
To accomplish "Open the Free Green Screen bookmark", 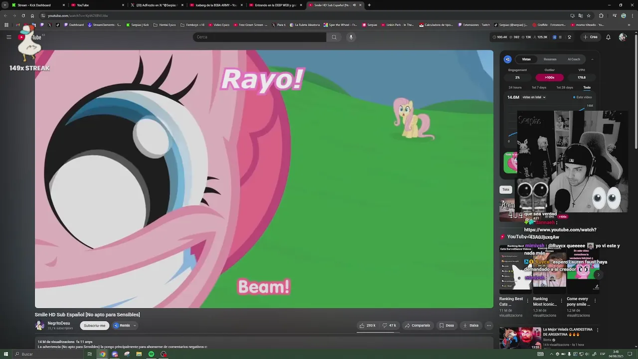I will coord(251,25).
